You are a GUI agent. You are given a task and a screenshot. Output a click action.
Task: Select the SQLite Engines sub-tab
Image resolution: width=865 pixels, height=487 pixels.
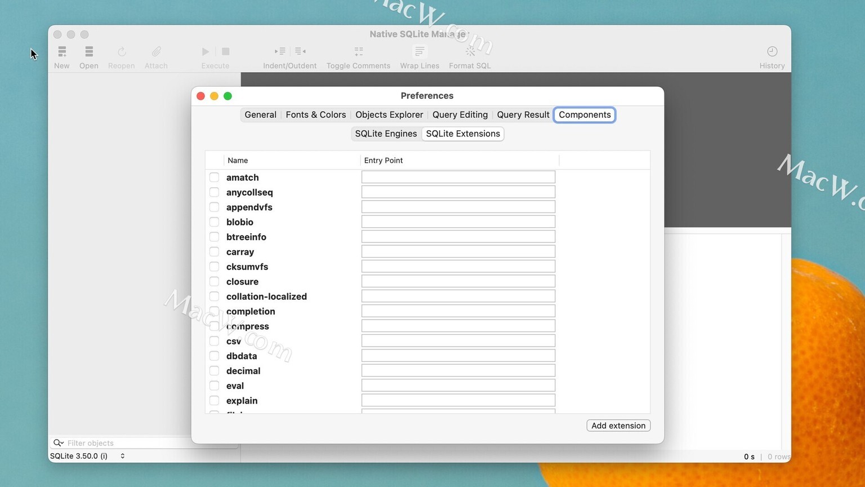[386, 134]
